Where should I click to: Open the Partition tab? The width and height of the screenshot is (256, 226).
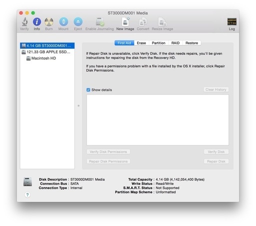pyautogui.click(x=158, y=43)
